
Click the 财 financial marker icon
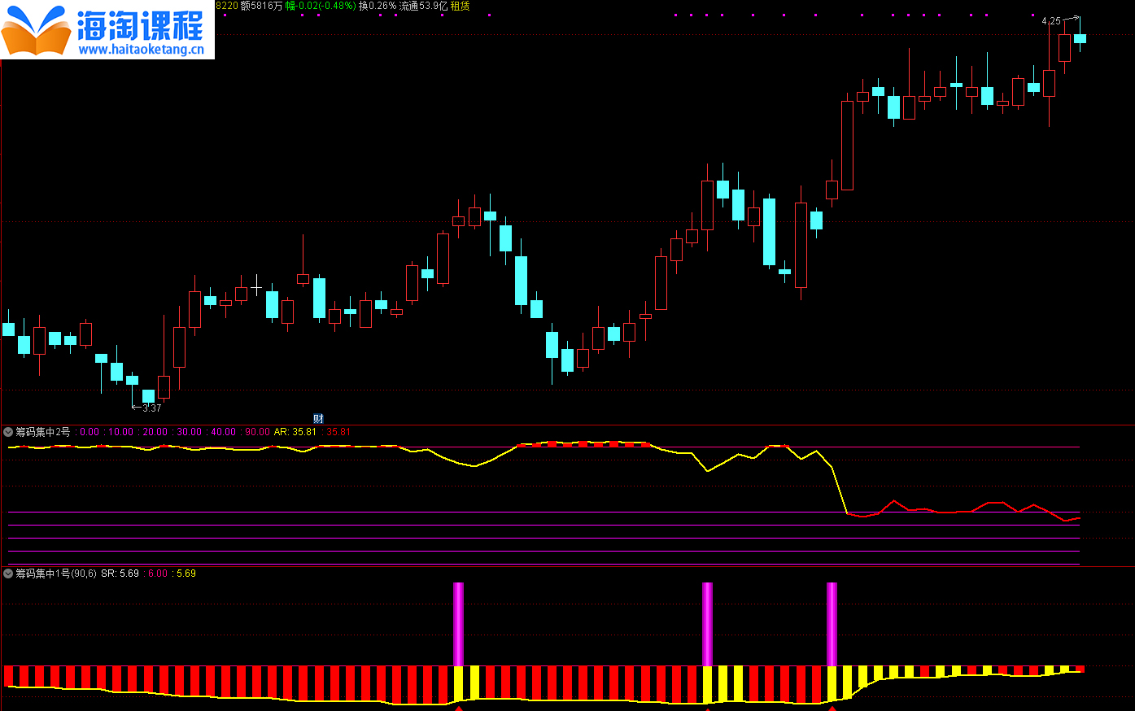pos(318,419)
